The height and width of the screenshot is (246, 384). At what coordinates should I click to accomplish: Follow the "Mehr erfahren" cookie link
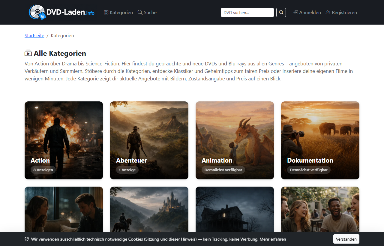(x=273, y=239)
